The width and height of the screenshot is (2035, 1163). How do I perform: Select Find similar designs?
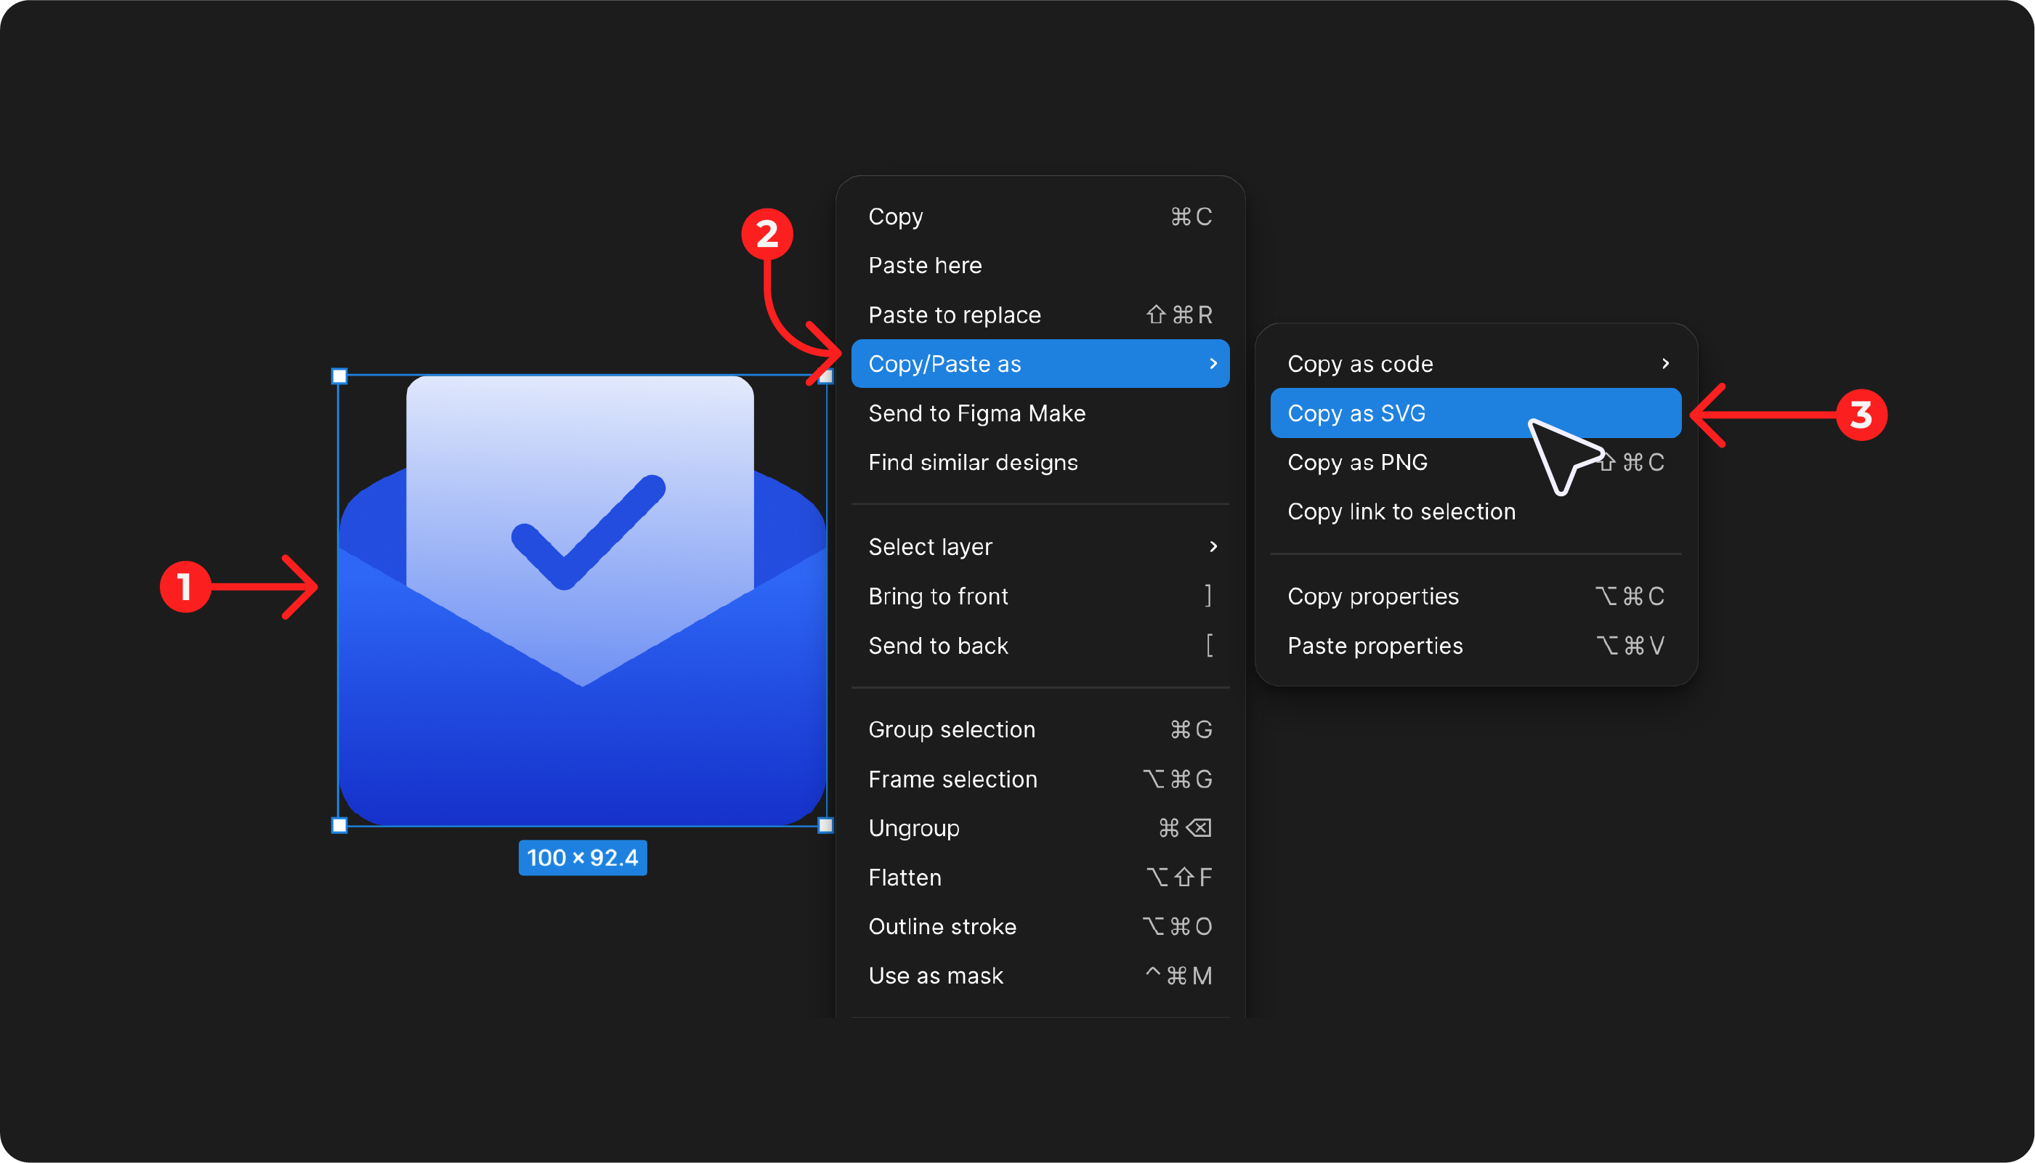973,463
